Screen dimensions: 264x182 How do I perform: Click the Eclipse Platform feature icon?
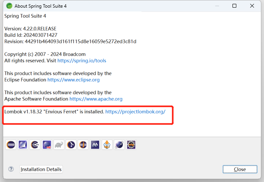pos(11,144)
